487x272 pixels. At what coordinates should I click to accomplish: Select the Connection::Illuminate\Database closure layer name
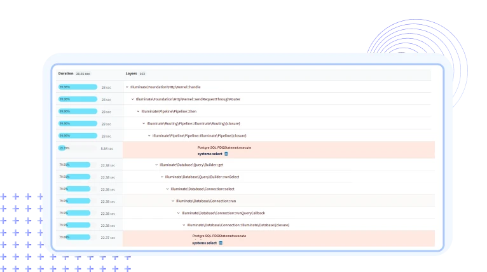(238, 225)
